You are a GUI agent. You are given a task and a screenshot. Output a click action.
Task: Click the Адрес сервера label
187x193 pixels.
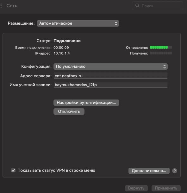(x=36, y=76)
